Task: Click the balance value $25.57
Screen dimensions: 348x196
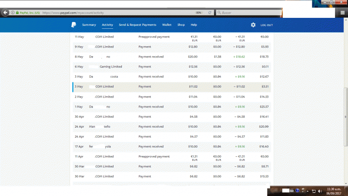Action: click(x=264, y=107)
